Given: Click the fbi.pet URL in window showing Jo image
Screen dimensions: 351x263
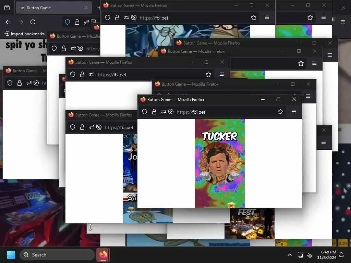Looking at the screenshot, I should coord(119,127).
